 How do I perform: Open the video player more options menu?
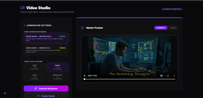click(174, 76)
